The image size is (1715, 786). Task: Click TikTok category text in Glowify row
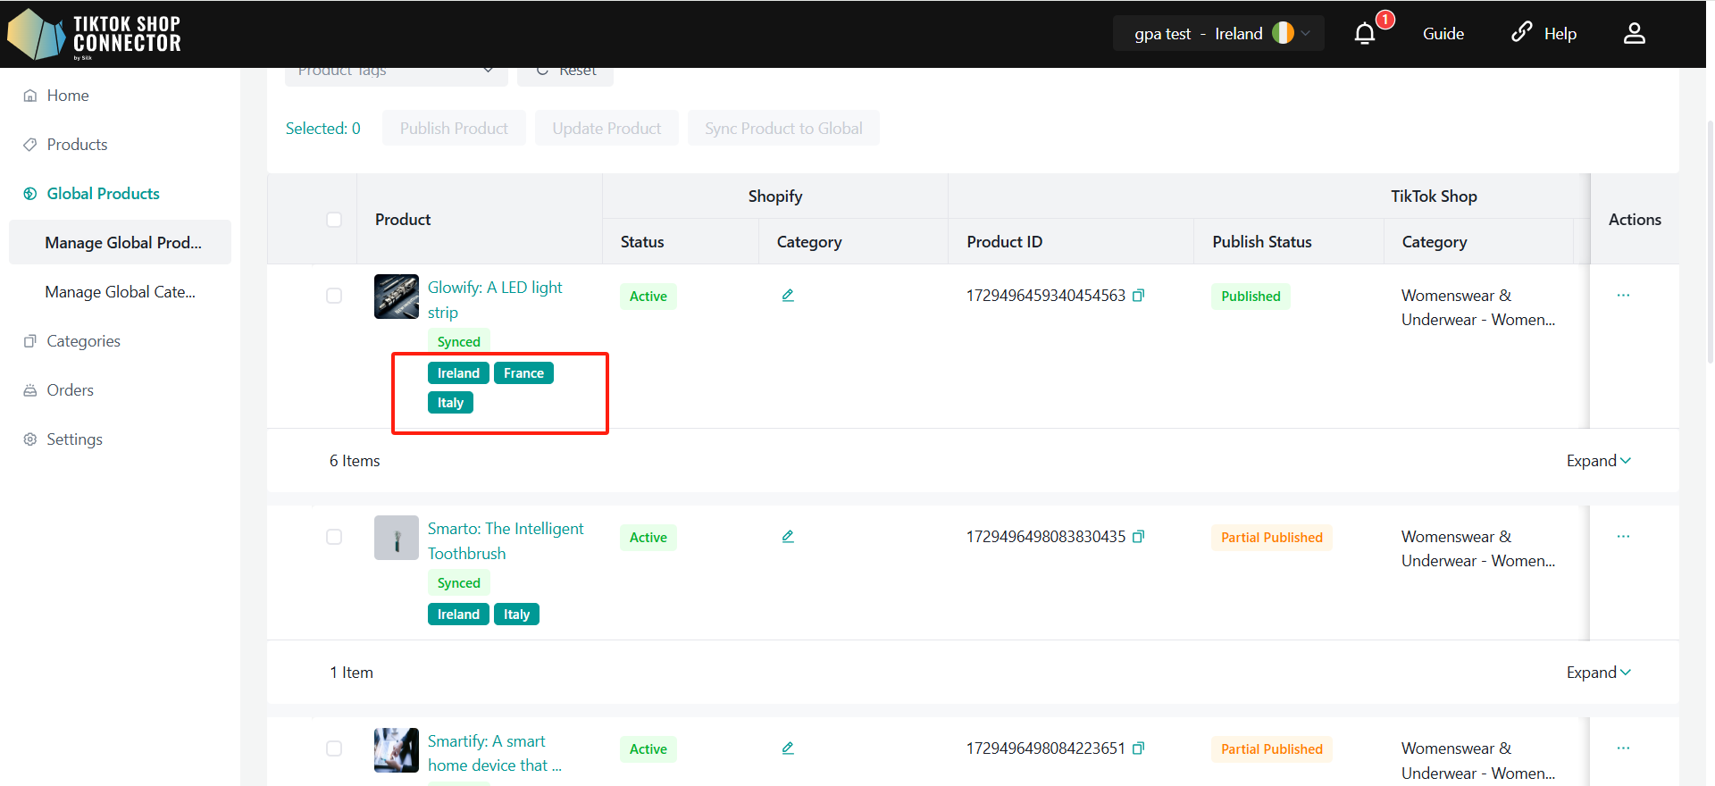click(1478, 307)
